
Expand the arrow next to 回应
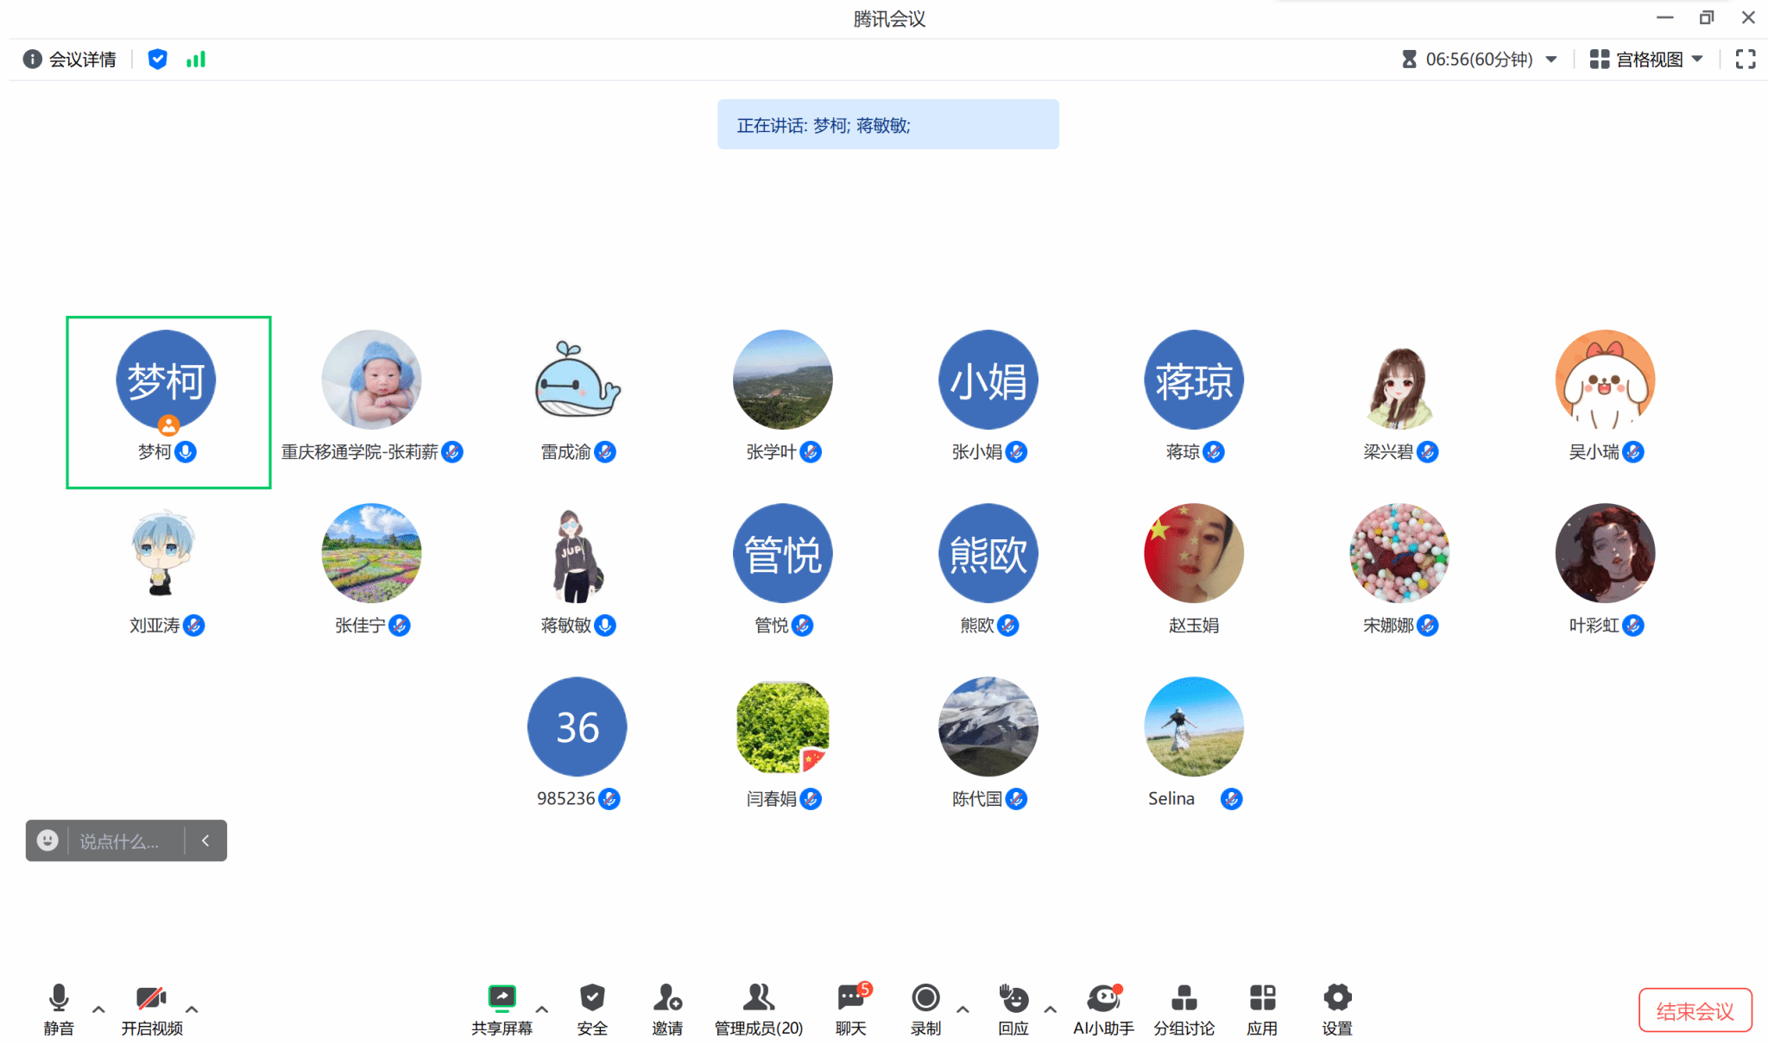tap(1051, 1009)
